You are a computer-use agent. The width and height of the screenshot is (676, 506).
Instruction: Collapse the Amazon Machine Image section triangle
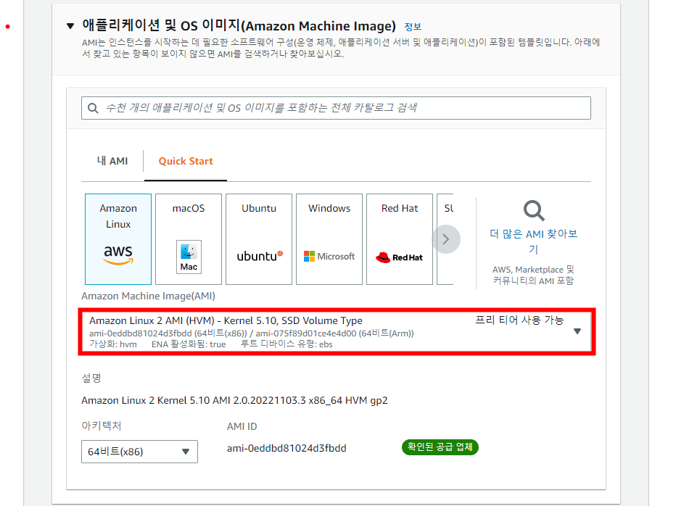pos(70,26)
